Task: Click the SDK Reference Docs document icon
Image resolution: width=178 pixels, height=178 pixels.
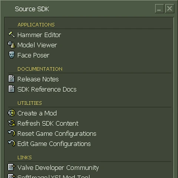Action: pyautogui.click(x=11, y=89)
